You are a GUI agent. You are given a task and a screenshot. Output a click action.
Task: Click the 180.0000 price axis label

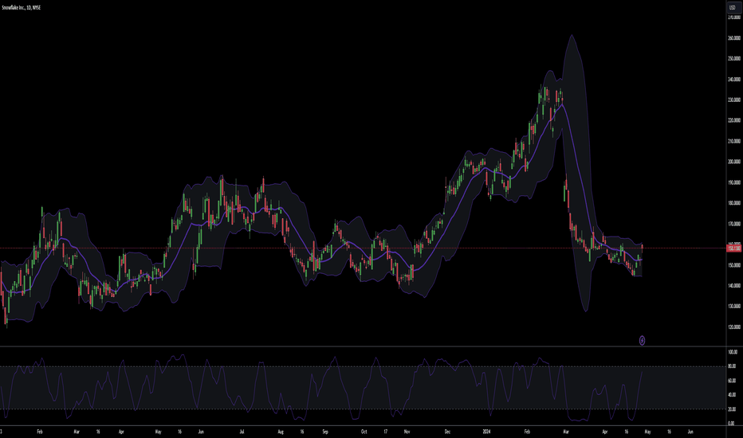[x=734, y=203]
